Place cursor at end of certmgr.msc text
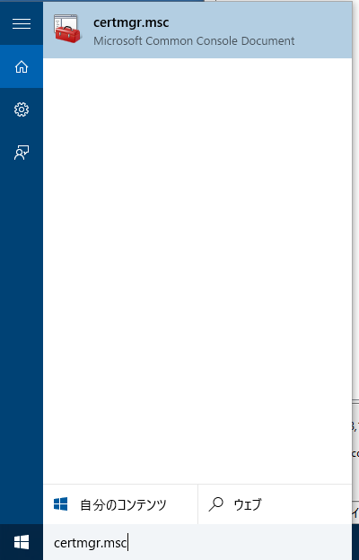This screenshot has height=560, width=359. click(x=127, y=543)
